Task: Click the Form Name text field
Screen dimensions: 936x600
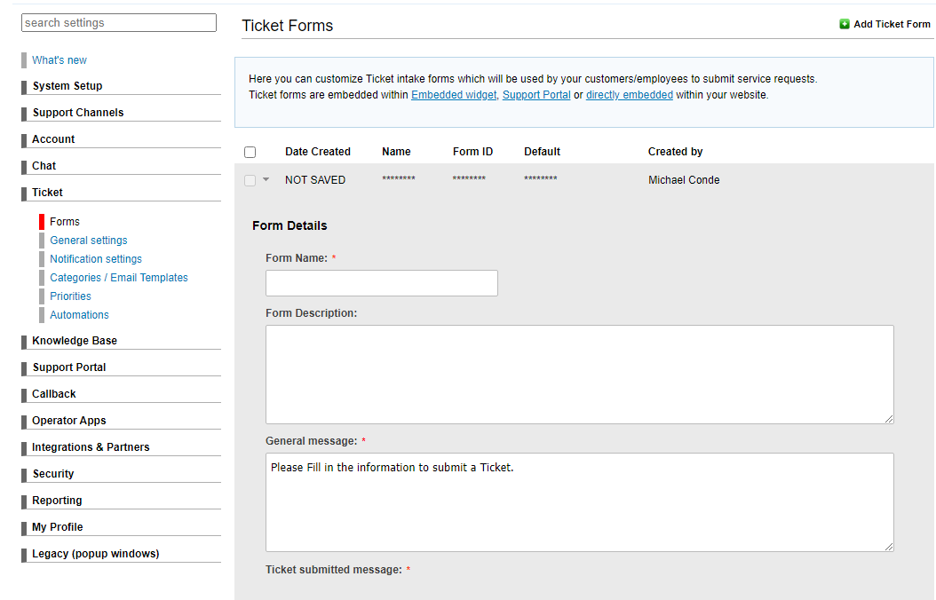Action: coord(382,283)
